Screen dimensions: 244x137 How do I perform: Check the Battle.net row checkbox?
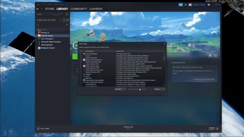pos(81,78)
